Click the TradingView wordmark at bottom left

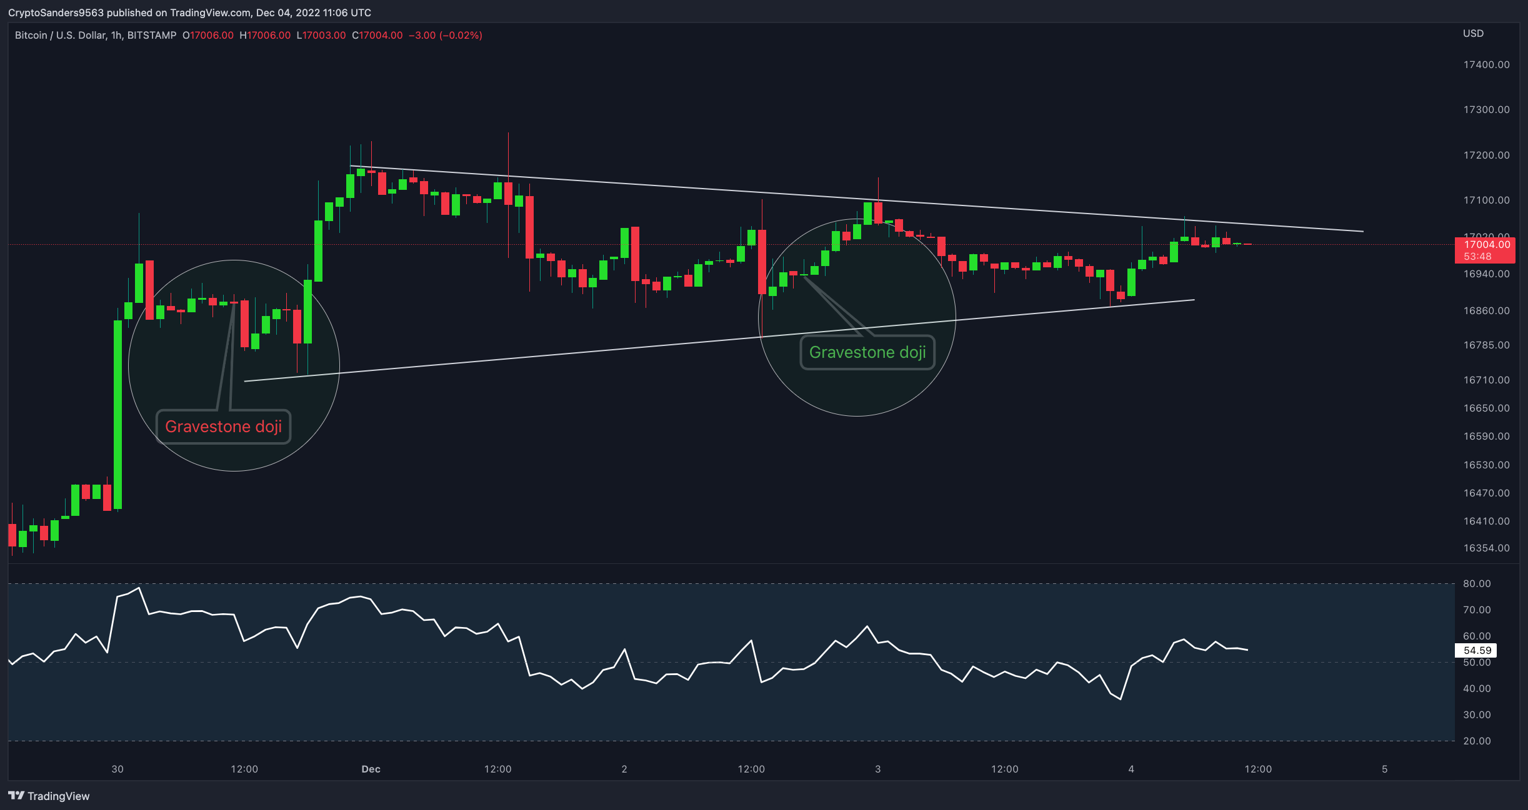tap(59, 796)
